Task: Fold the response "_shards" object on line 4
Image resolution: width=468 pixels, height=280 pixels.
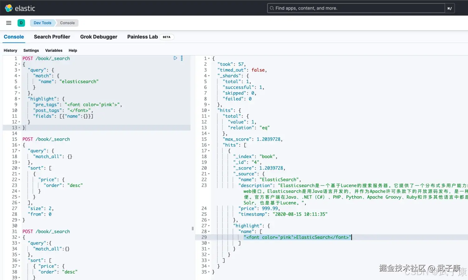Action: pos(209,76)
